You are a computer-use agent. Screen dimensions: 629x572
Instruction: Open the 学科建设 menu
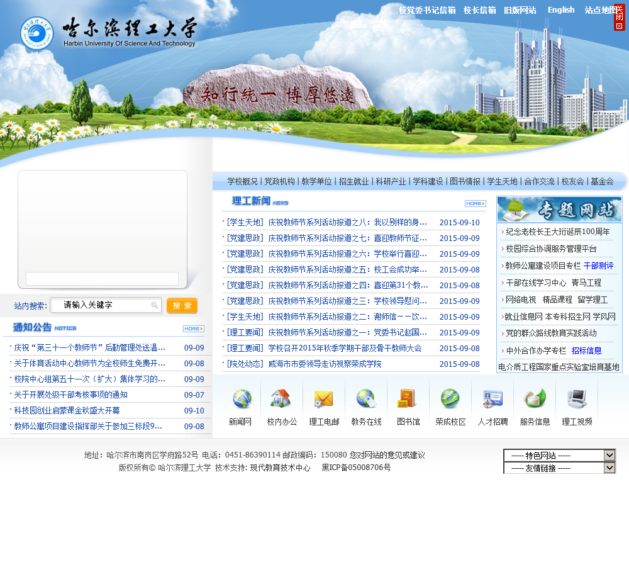click(x=428, y=181)
